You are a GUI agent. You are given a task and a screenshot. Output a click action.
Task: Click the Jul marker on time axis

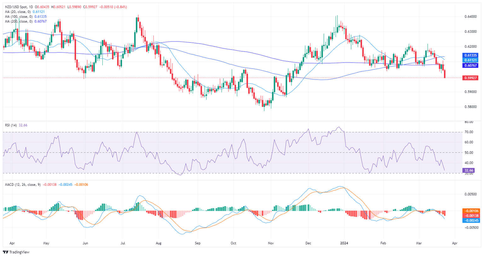[x=123, y=243]
